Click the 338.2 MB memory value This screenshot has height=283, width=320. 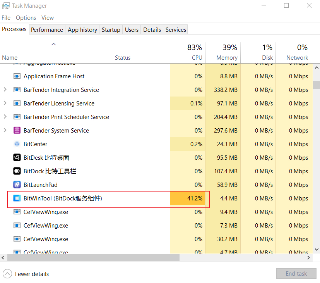[x=226, y=90]
